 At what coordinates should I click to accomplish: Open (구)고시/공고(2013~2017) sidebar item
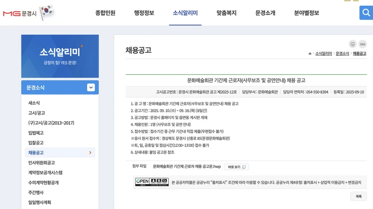pyautogui.click(x=51, y=123)
